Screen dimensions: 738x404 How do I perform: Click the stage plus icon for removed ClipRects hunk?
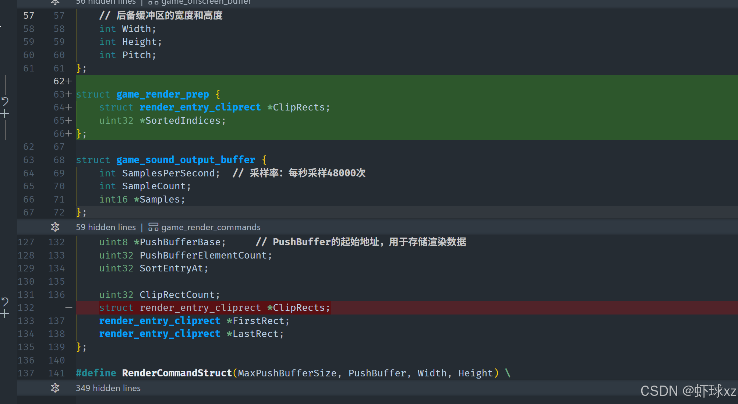pyautogui.click(x=5, y=314)
